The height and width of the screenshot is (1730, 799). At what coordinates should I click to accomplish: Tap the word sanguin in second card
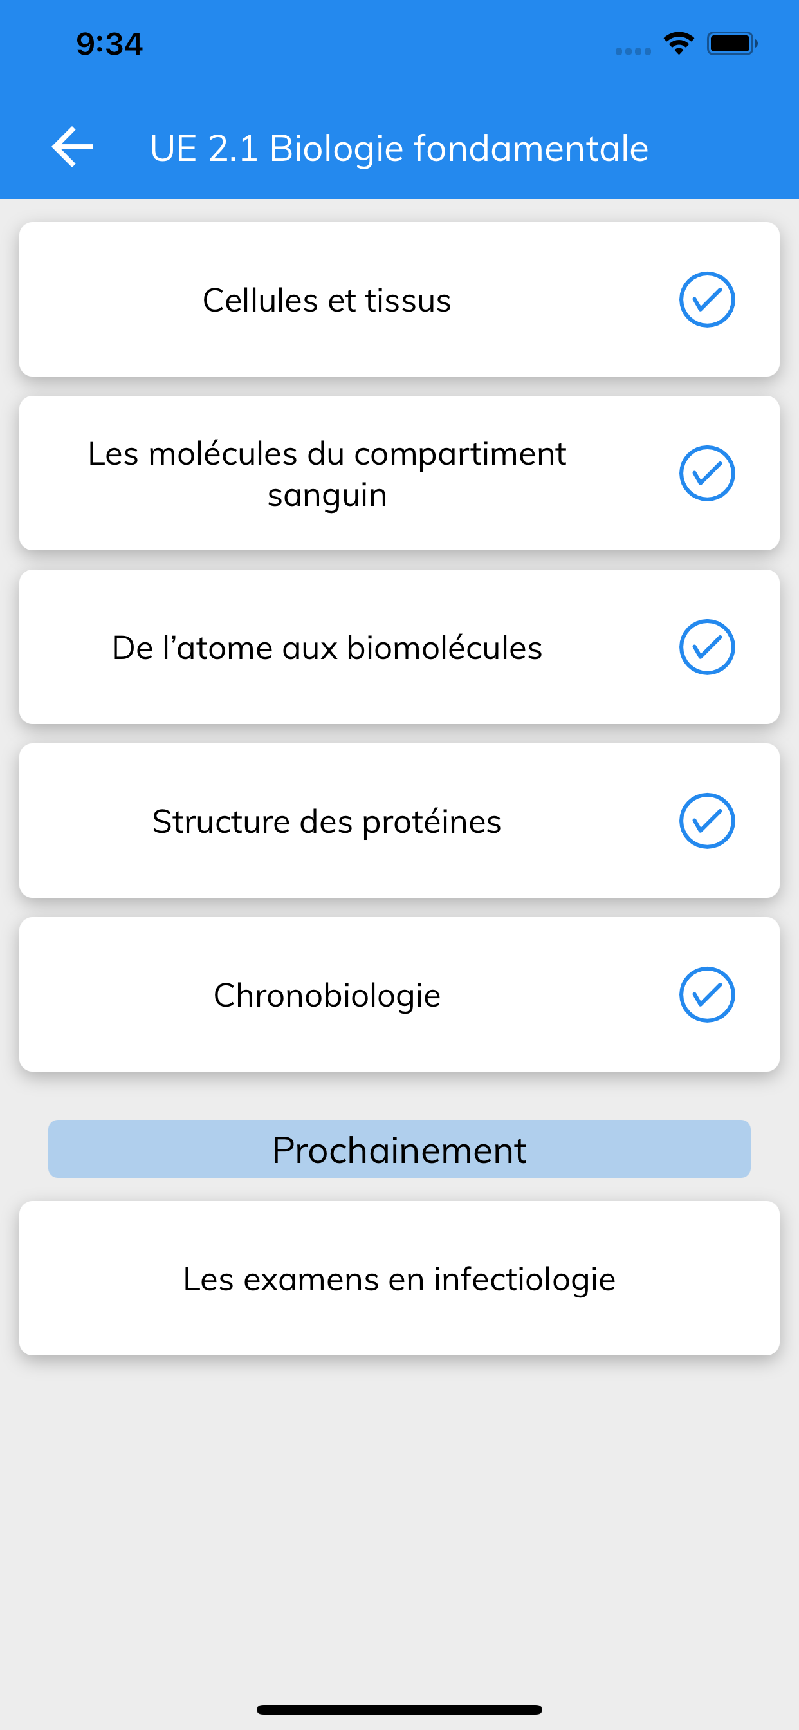click(327, 496)
